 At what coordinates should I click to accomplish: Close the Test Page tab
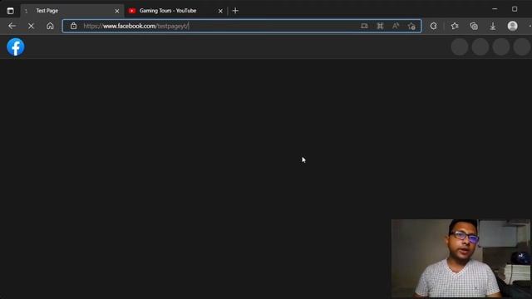(117, 11)
